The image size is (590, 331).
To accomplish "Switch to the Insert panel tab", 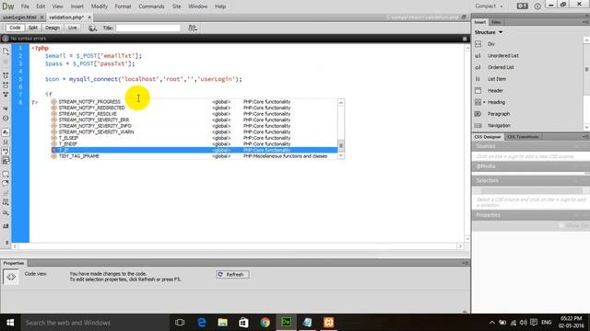I will click(x=480, y=22).
